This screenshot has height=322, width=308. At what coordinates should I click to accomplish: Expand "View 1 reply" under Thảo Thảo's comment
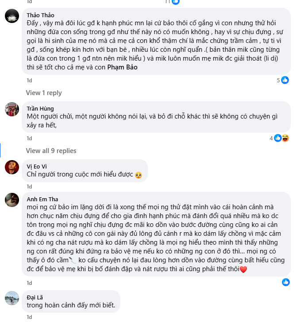[x=44, y=93]
